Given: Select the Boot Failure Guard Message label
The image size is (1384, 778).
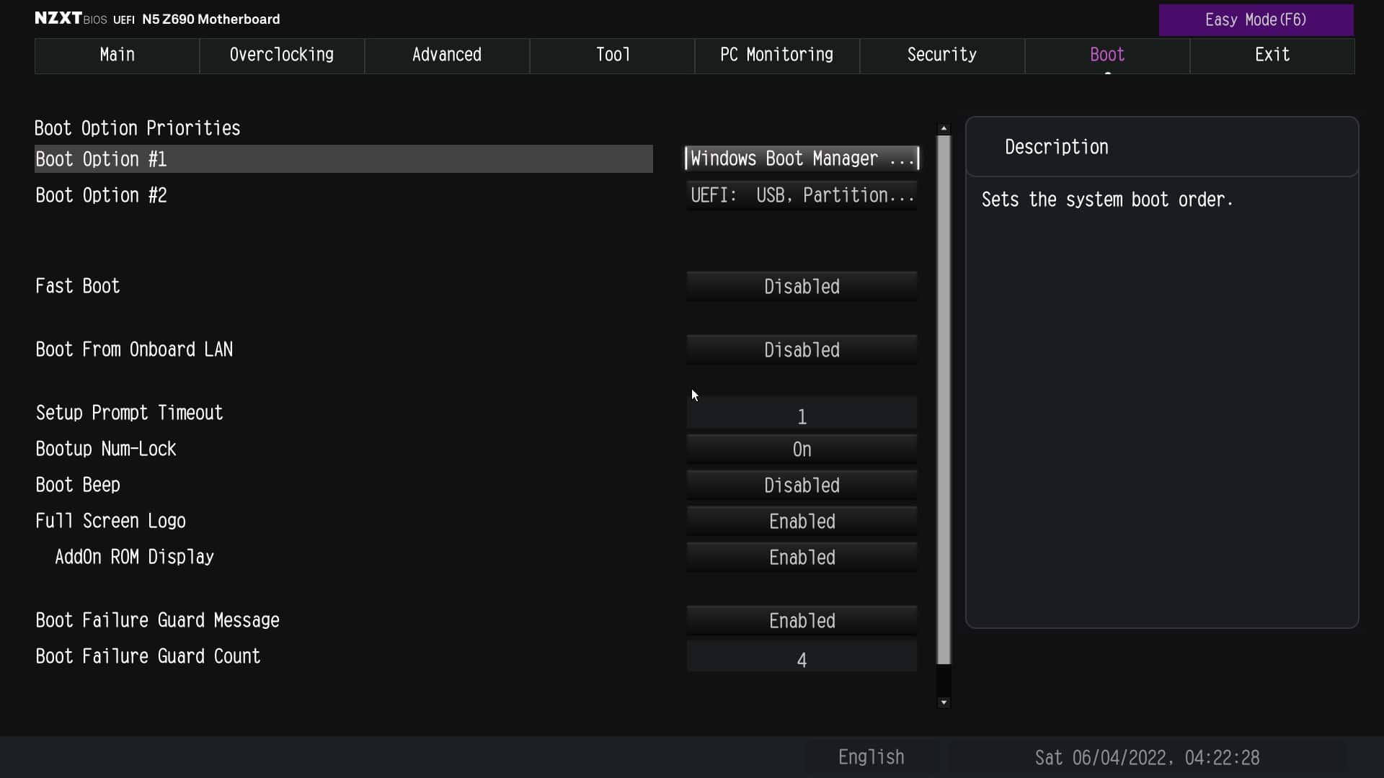Looking at the screenshot, I should pos(157,620).
